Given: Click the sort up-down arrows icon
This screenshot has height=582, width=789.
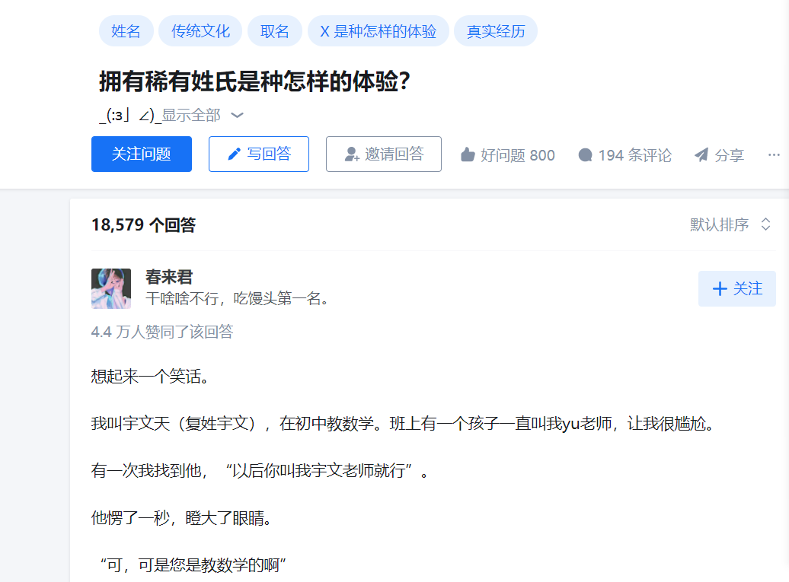Looking at the screenshot, I should click(x=765, y=224).
